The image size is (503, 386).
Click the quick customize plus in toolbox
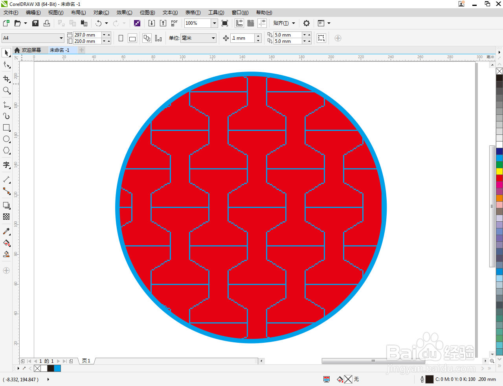point(6,270)
